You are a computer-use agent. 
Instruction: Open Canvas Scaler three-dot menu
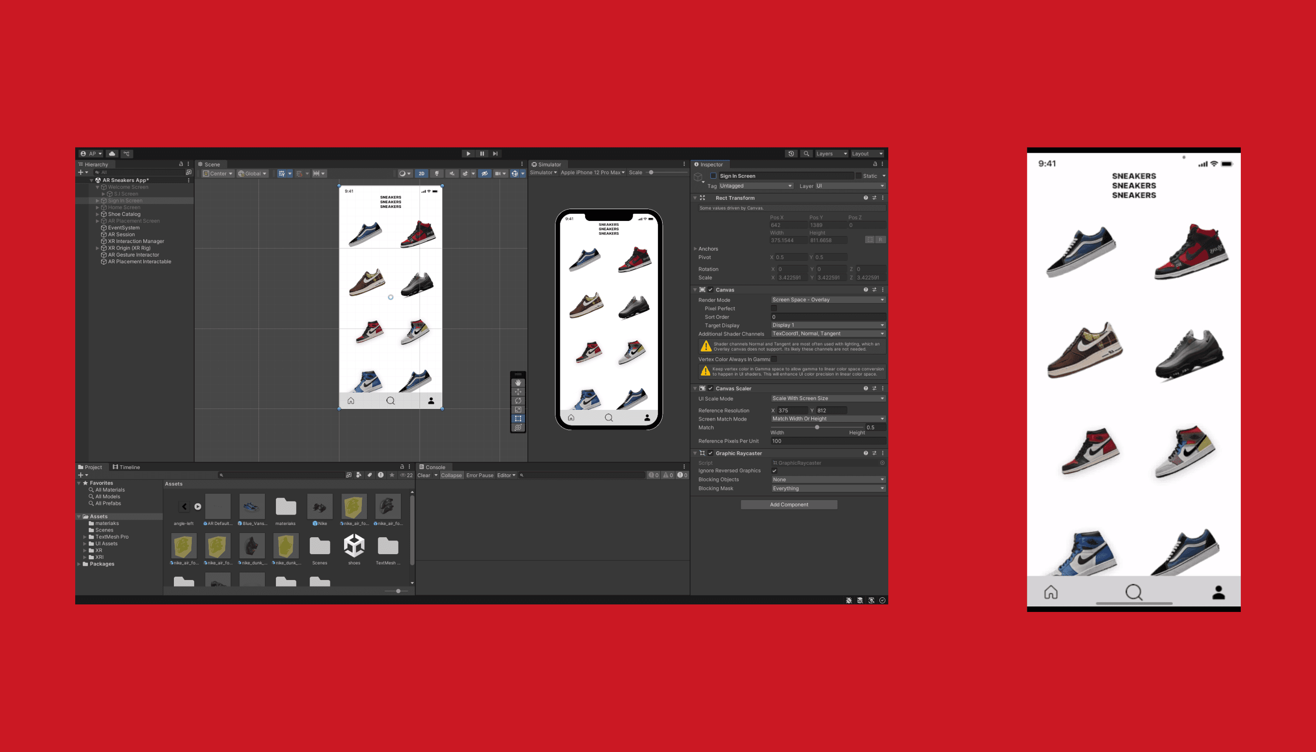(x=883, y=388)
